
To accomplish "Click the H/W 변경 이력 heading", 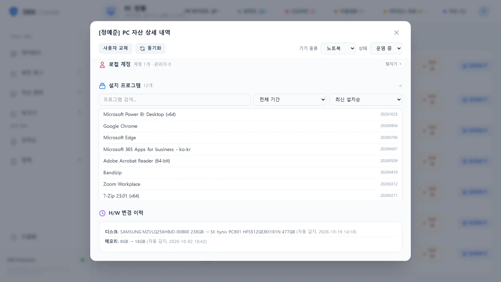I will point(126,213).
